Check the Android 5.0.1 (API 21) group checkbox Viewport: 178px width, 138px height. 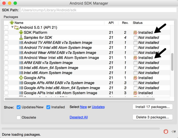[6, 27]
